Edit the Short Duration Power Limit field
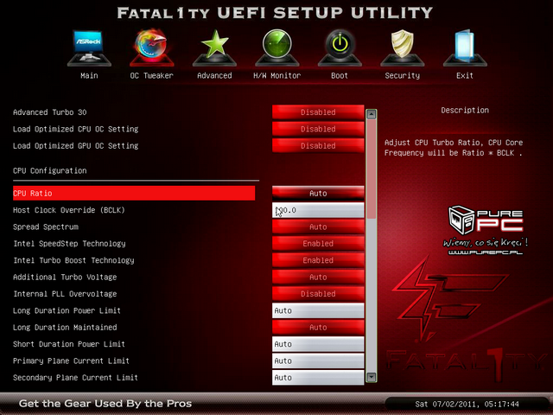Image resolution: width=553 pixels, height=415 pixels. point(318,344)
